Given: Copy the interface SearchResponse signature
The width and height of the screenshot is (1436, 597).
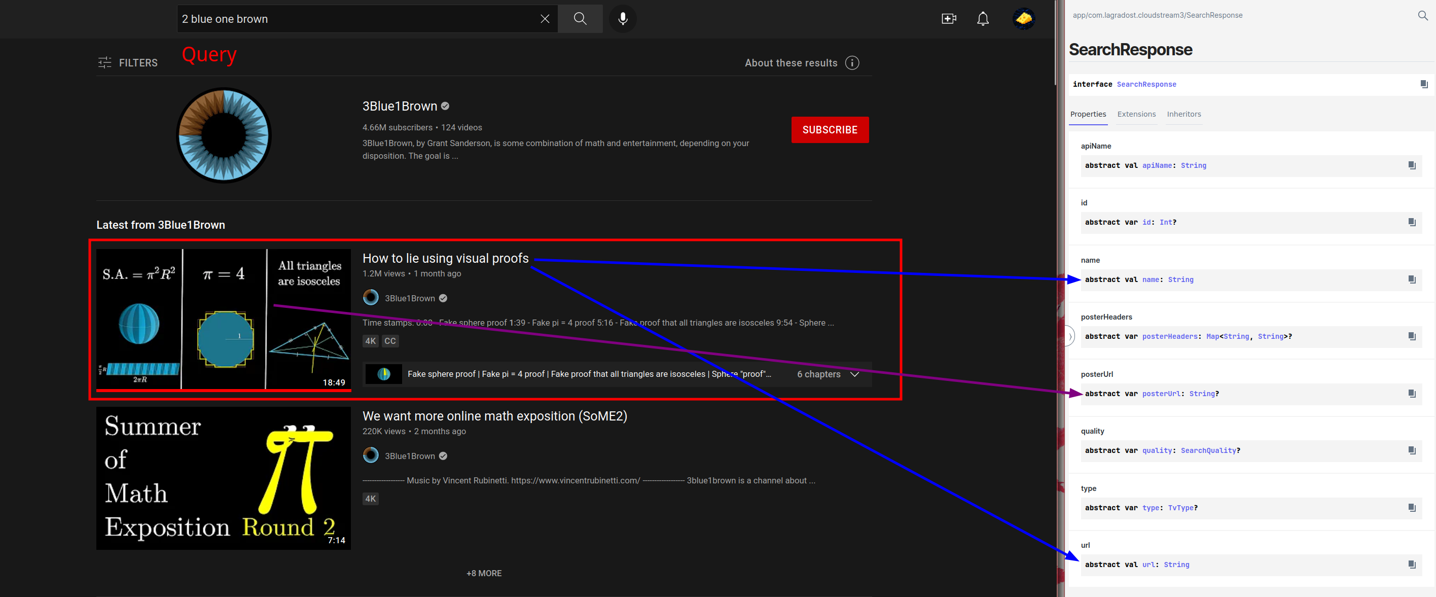Looking at the screenshot, I should click(x=1424, y=84).
